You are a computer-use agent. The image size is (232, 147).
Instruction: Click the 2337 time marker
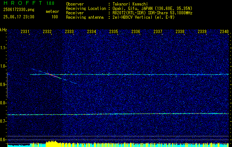[x=158, y=31]
